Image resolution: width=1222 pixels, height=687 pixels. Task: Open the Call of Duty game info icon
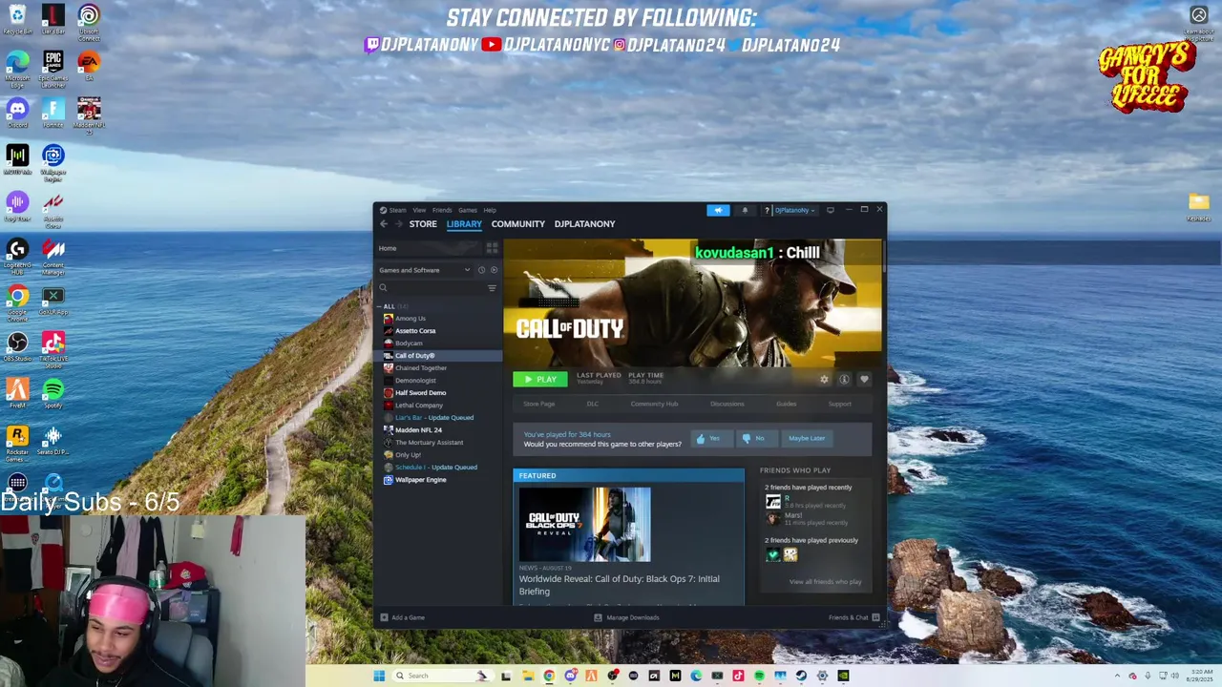click(x=844, y=380)
